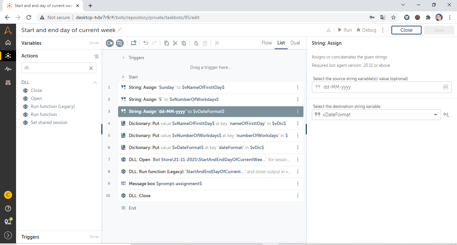
Task: Click the Start recording camera icon
Action: point(110,43)
